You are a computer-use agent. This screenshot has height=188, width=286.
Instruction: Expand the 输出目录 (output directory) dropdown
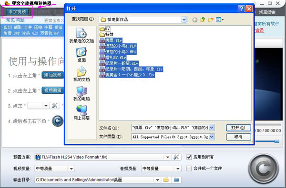[x=158, y=180]
